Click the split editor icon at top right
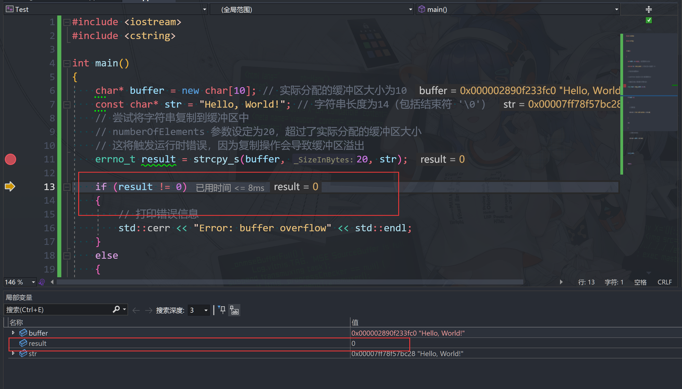Image resolution: width=682 pixels, height=389 pixels. coord(648,9)
